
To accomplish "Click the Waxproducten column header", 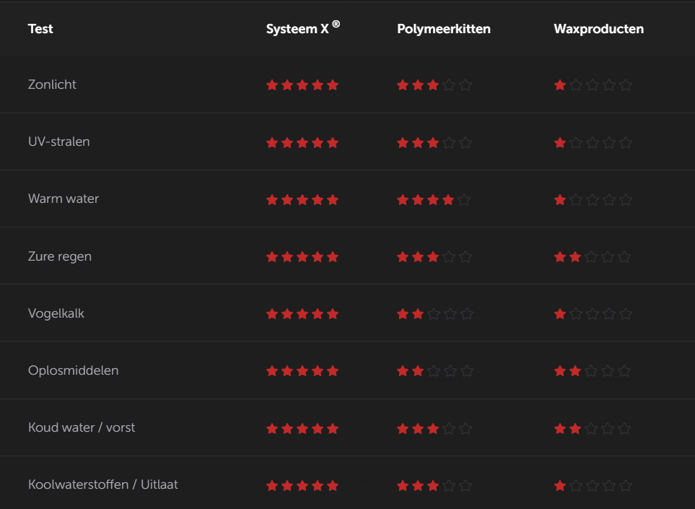I will point(598,29).
